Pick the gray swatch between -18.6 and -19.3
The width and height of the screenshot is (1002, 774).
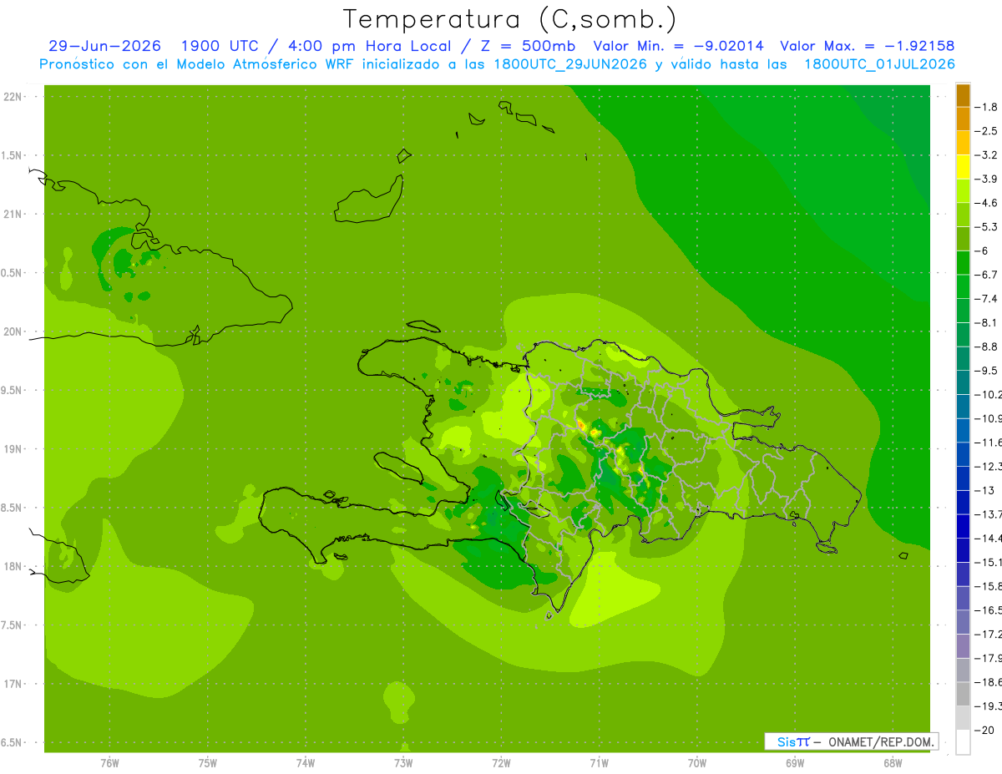click(x=963, y=694)
